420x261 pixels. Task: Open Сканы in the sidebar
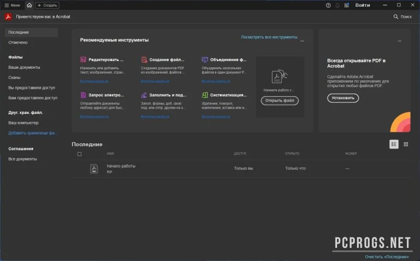click(14, 77)
